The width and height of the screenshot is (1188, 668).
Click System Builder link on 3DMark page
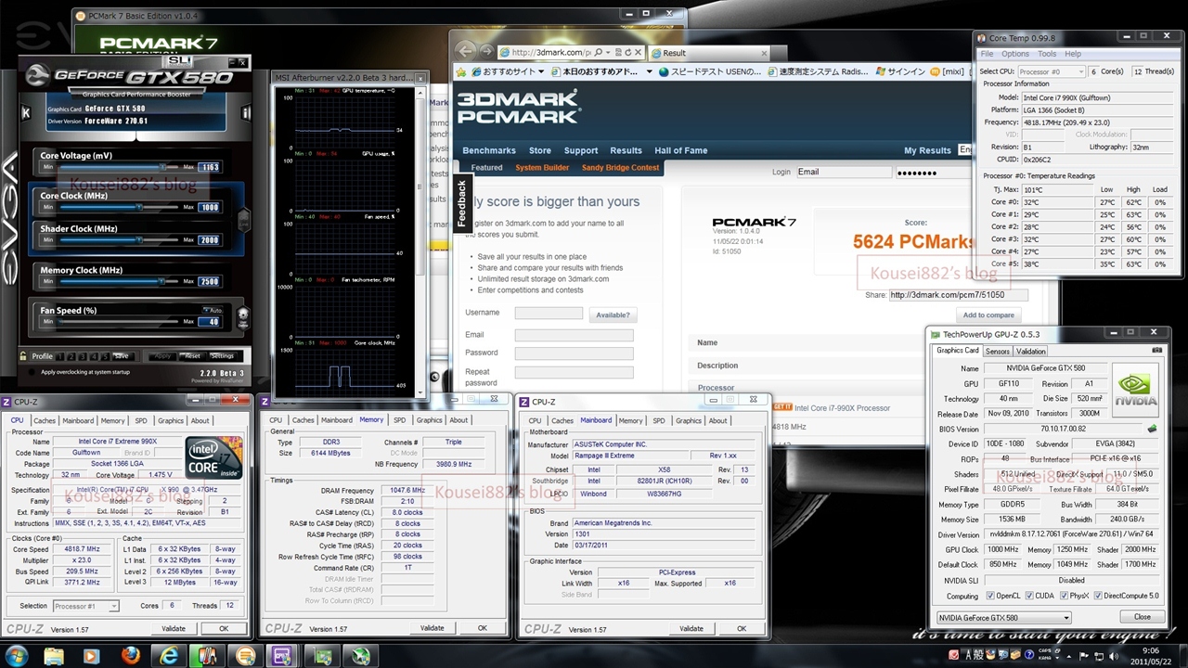(542, 168)
